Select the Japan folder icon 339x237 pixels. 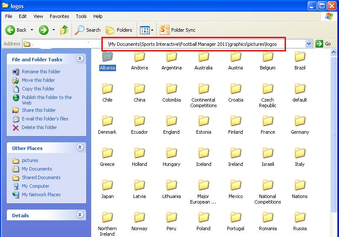coord(107,185)
